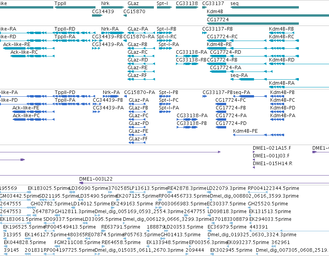329x256 pixels.
Task: Click the Spt-I gene arrow
Action: click(164, 7)
